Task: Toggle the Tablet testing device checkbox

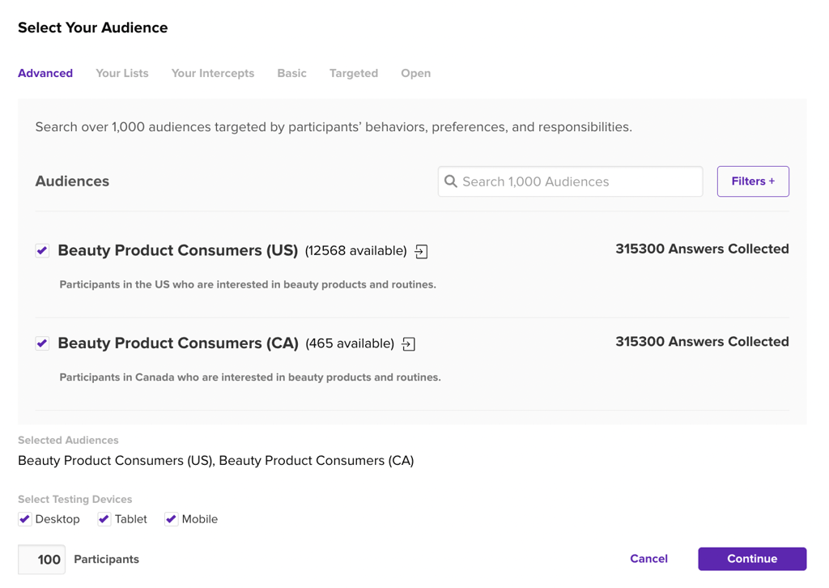Action: [104, 519]
